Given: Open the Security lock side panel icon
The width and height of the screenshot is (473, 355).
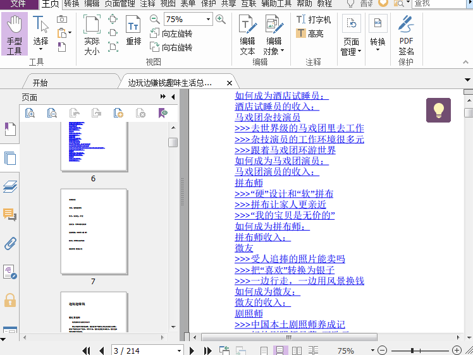Looking at the screenshot, I should tap(10, 300).
